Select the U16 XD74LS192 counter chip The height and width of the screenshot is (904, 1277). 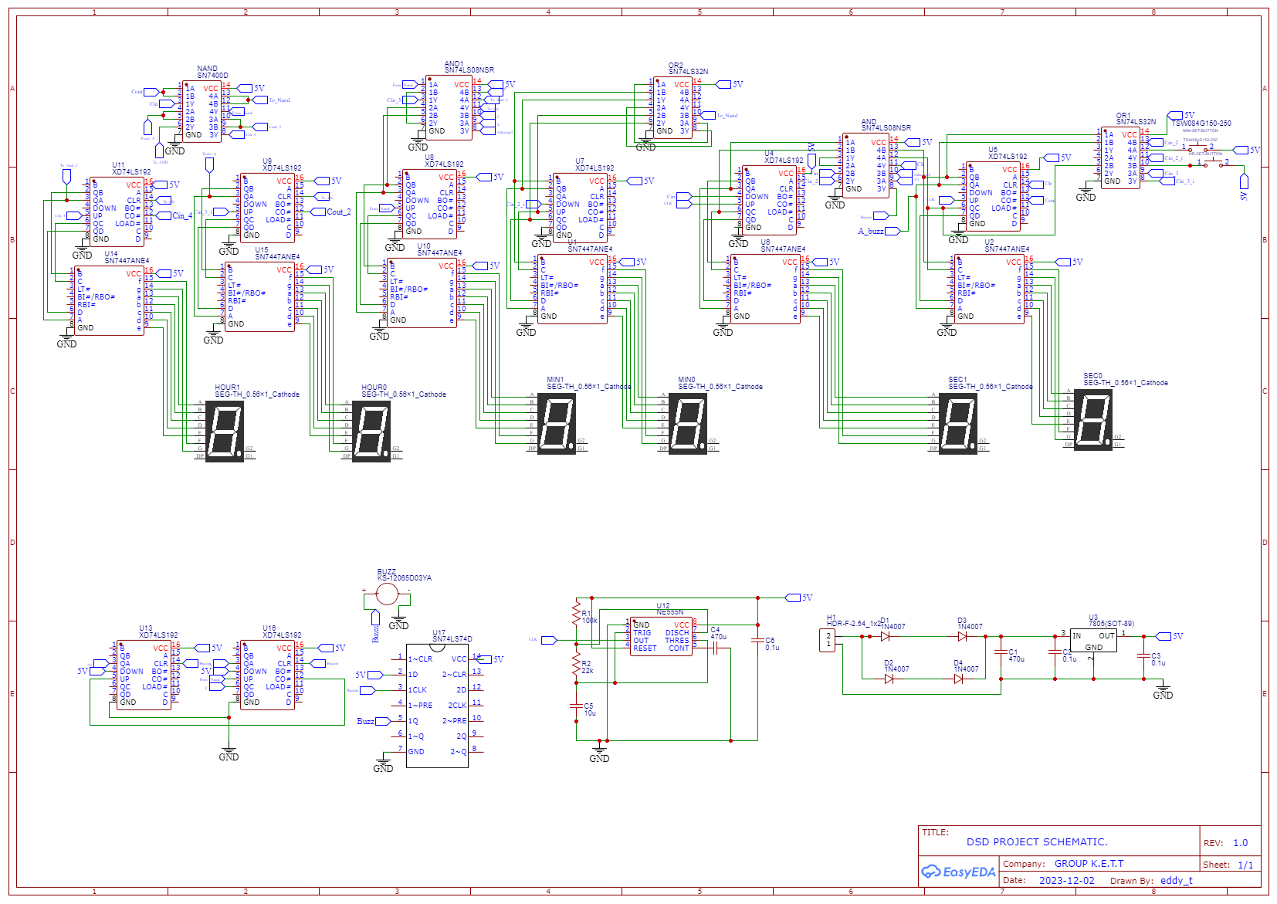tap(267, 675)
